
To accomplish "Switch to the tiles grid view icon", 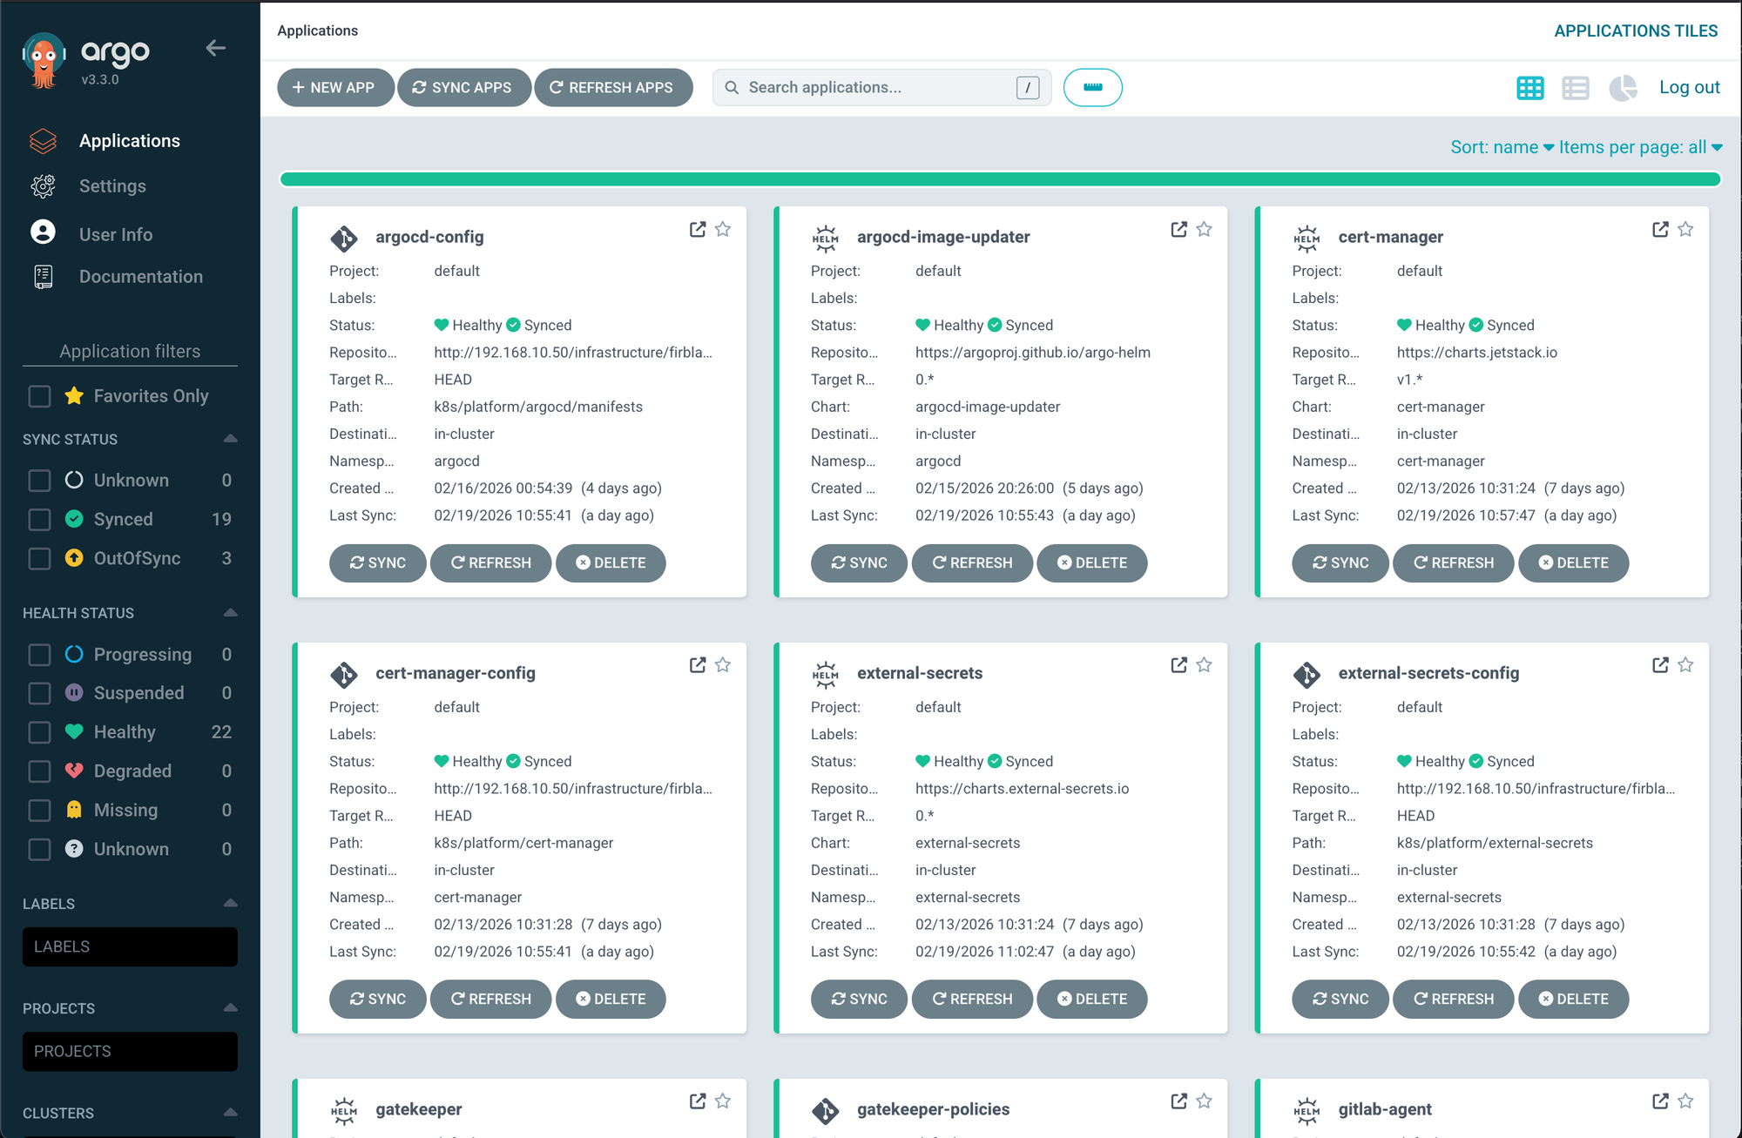I will (x=1529, y=88).
